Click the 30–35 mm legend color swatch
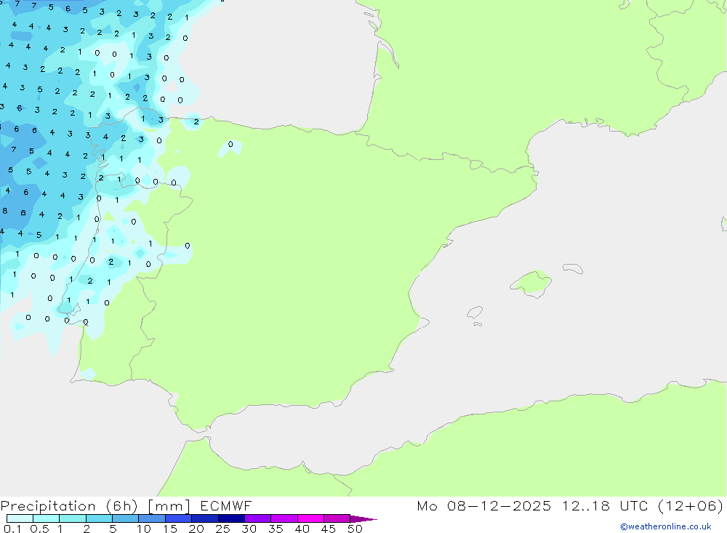 258,518
